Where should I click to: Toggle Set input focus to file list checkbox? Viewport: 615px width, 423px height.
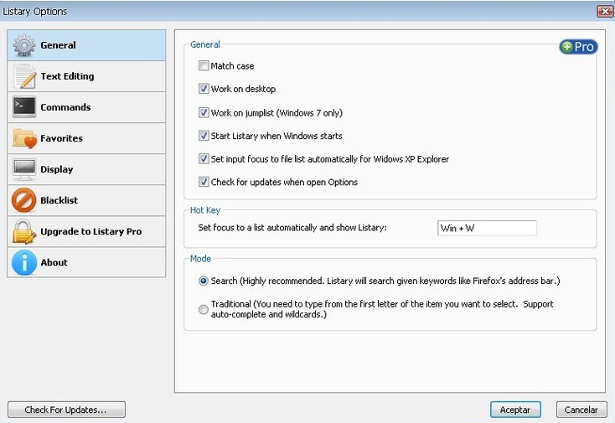point(204,159)
